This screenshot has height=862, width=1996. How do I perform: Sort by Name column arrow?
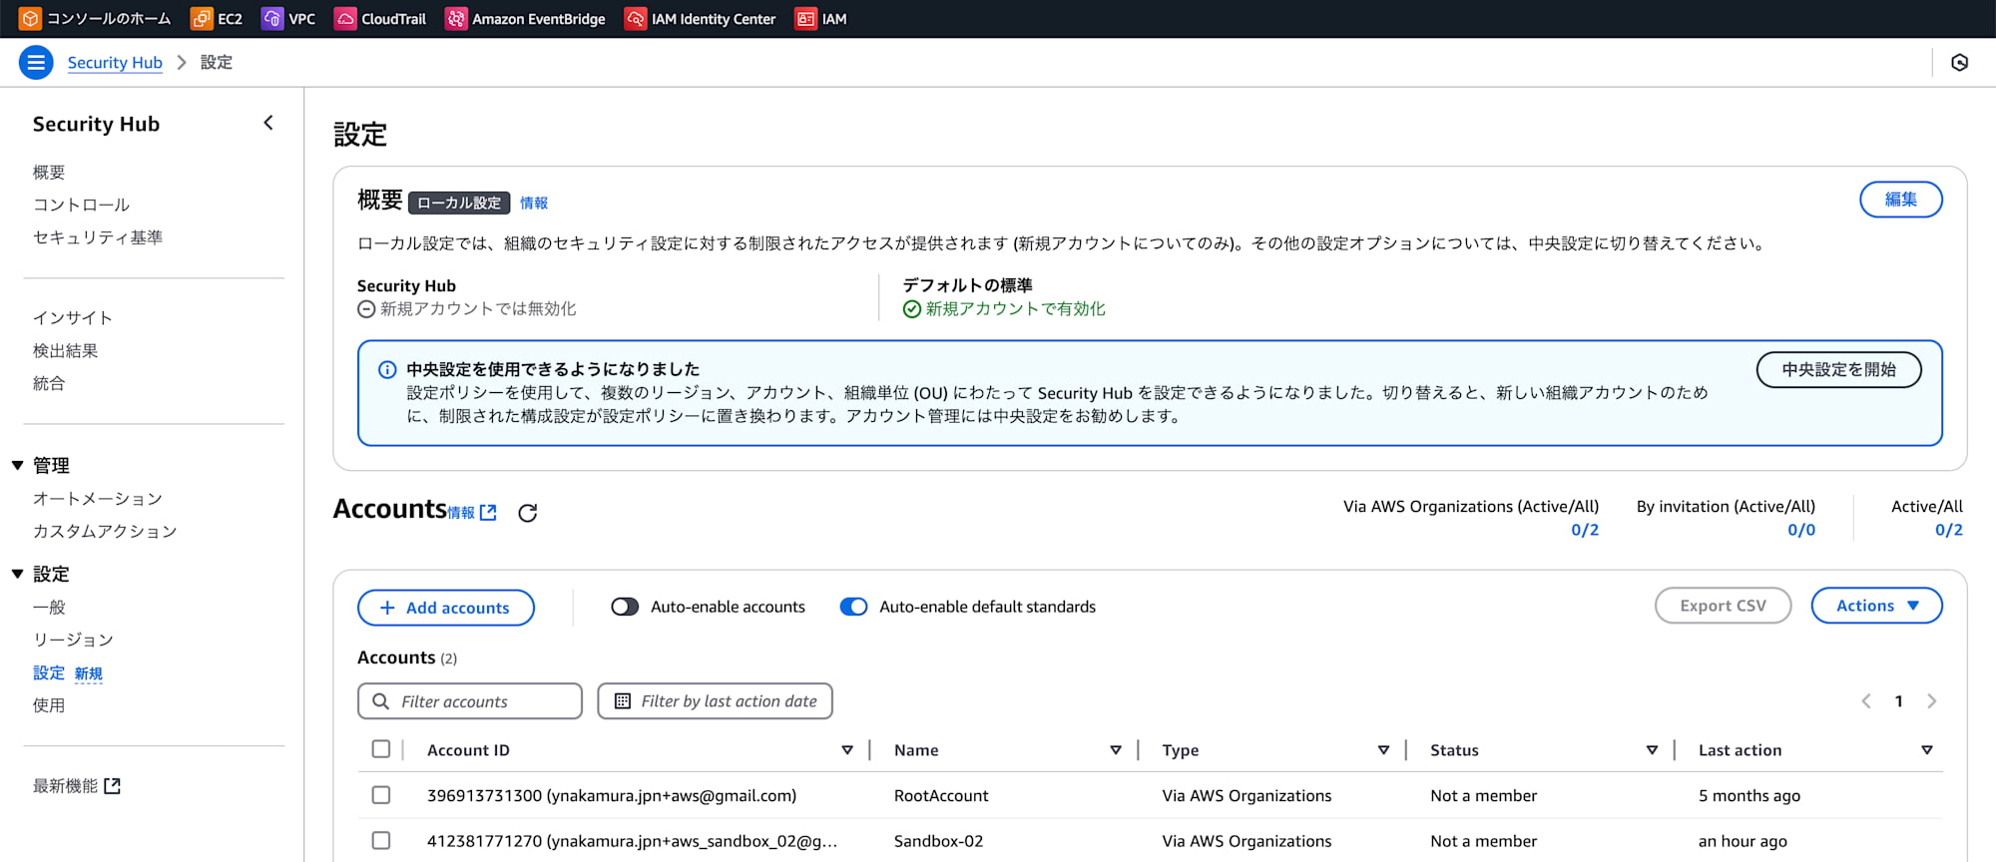click(1116, 750)
